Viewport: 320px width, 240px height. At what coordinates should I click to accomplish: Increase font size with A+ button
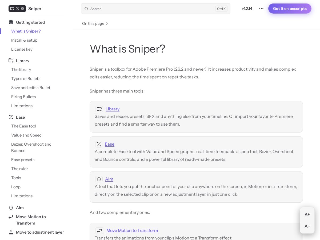307,214
